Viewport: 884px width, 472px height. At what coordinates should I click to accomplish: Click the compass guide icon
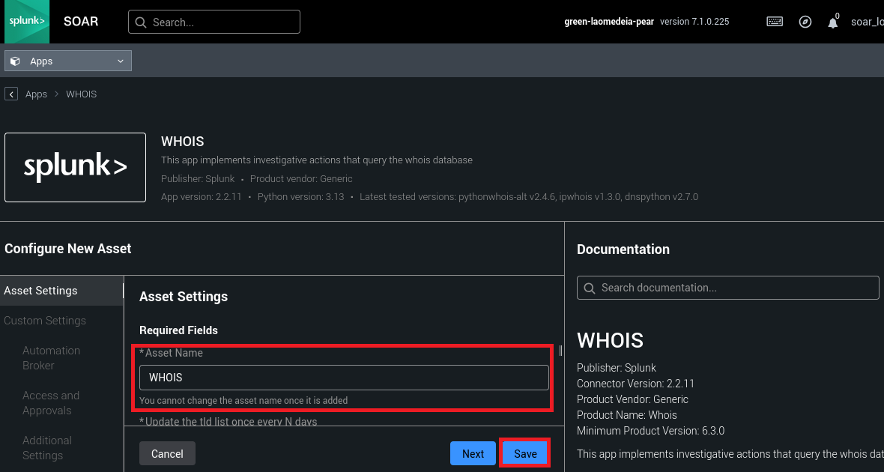coord(805,22)
